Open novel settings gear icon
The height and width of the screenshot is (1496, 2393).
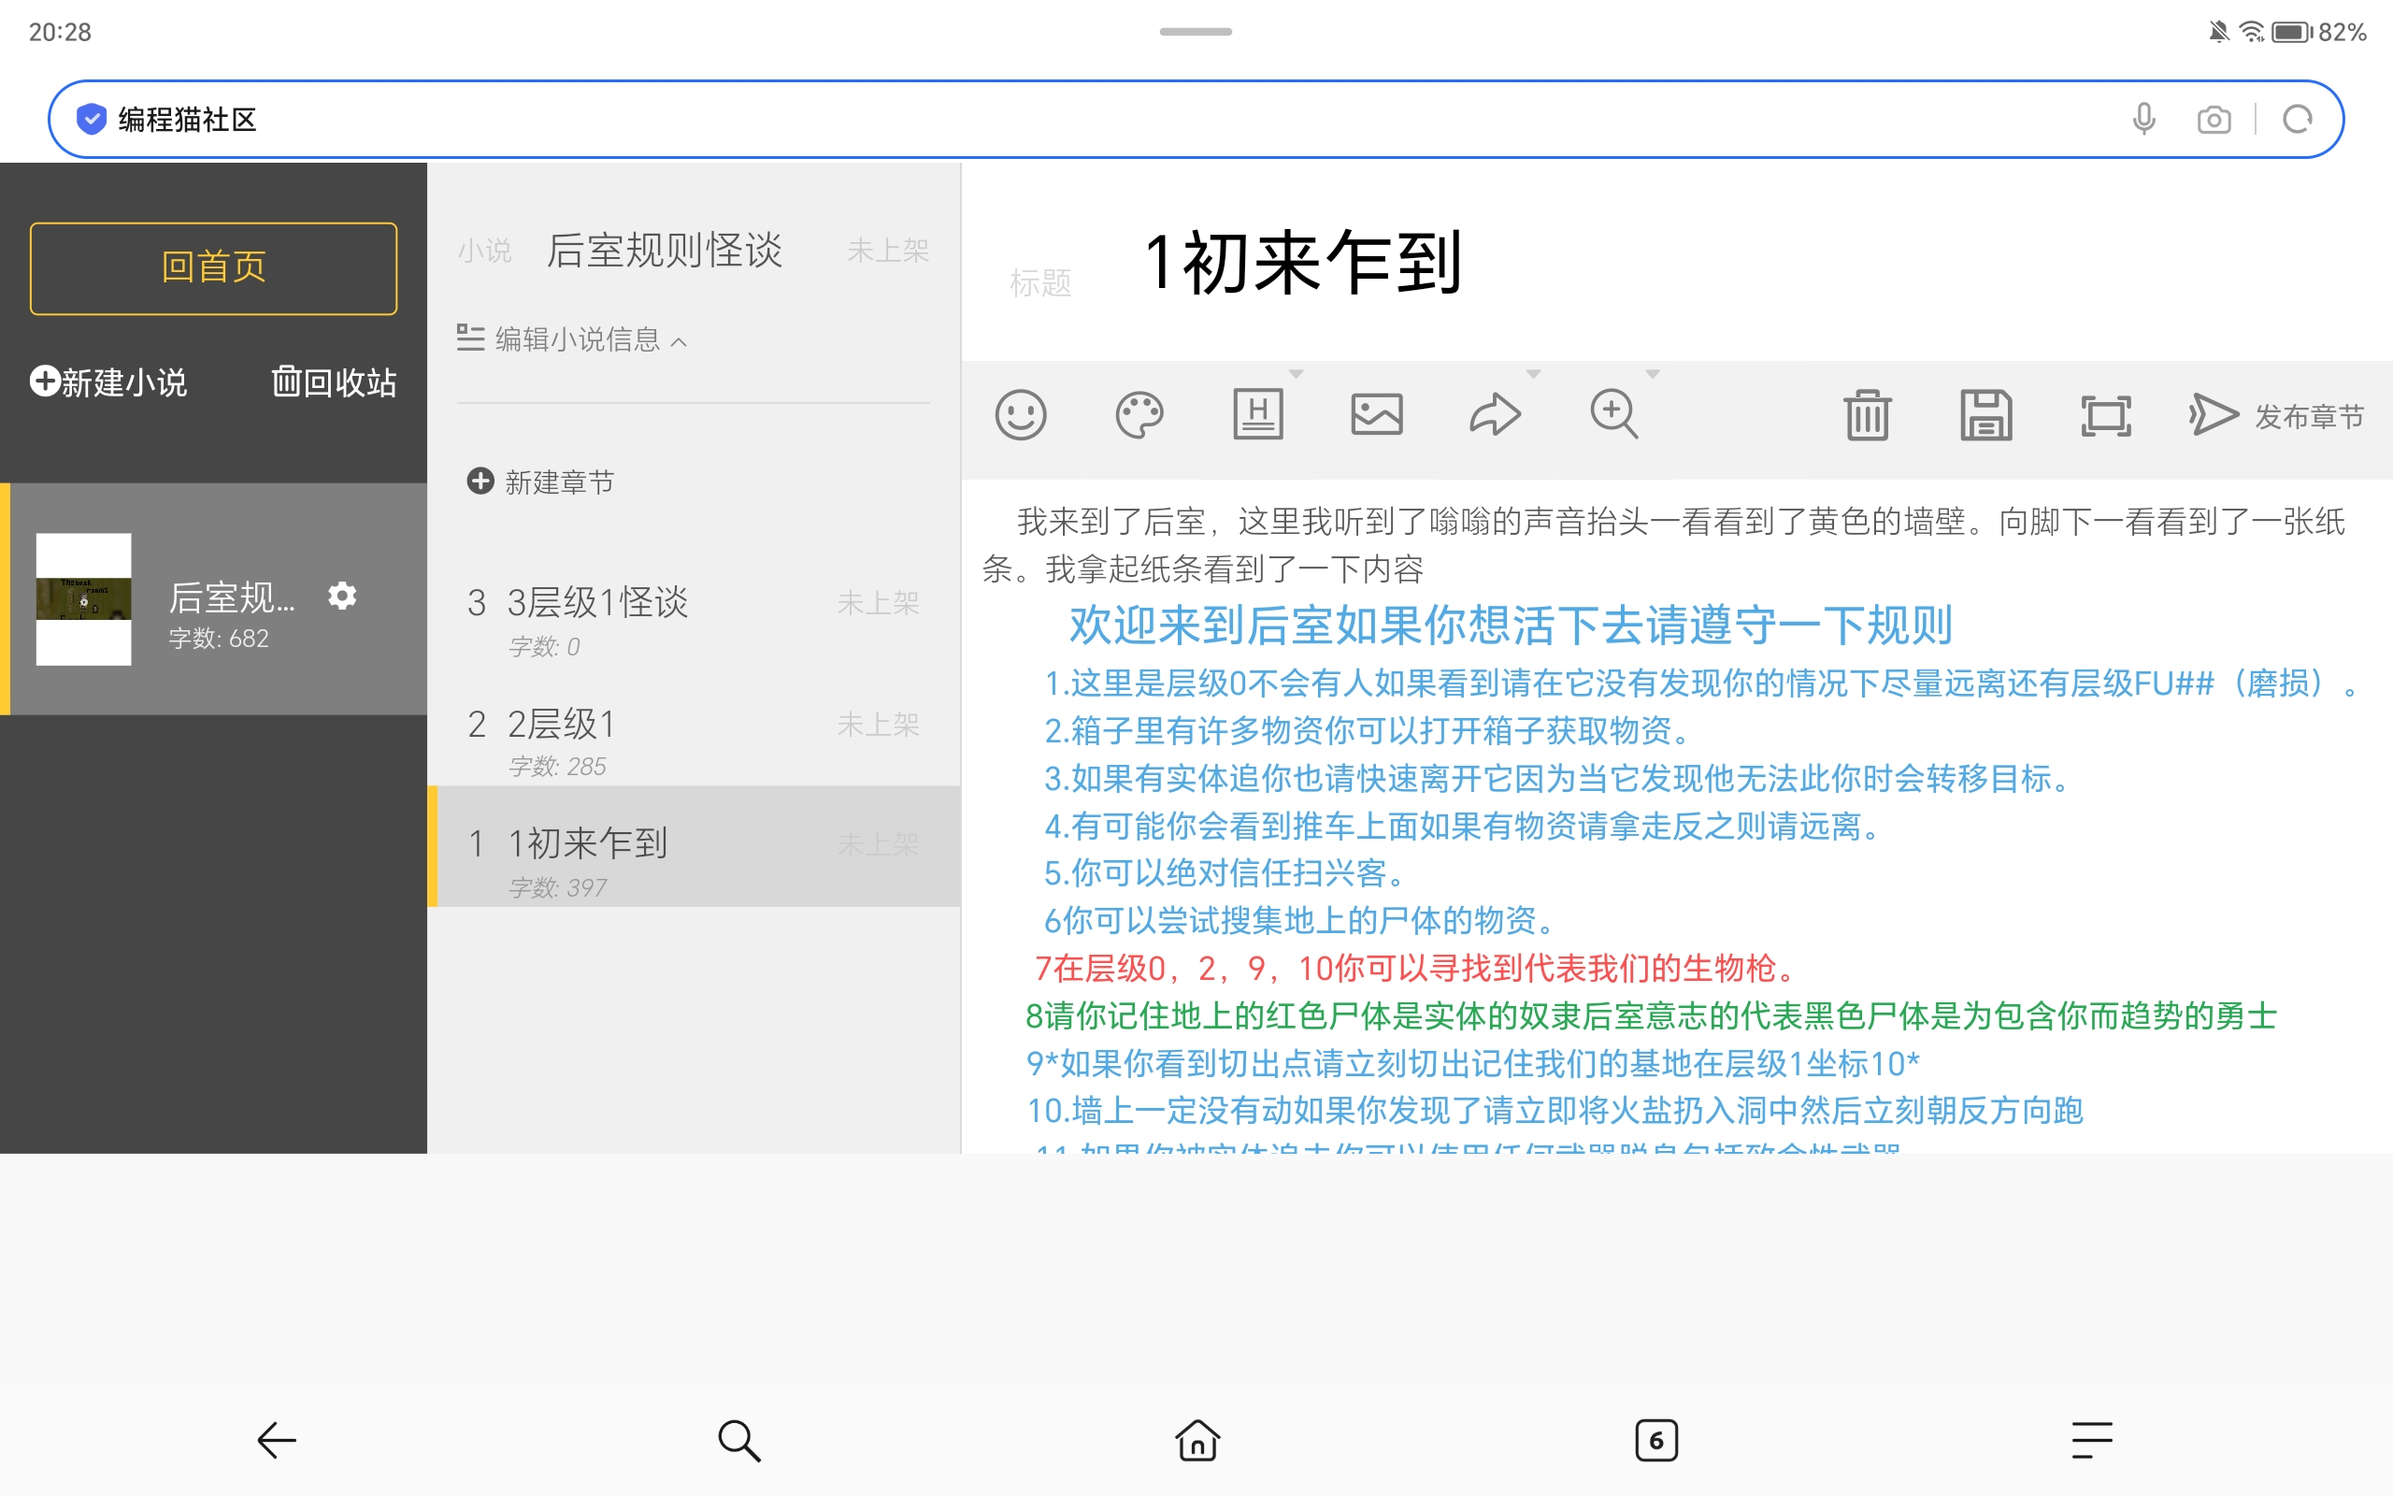point(342,596)
